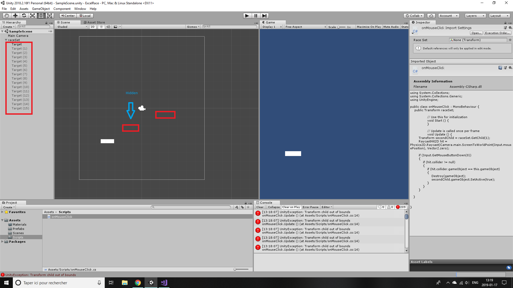The height and width of the screenshot is (288, 513).
Task: Toggle 2D scene view mode
Action: point(92,27)
